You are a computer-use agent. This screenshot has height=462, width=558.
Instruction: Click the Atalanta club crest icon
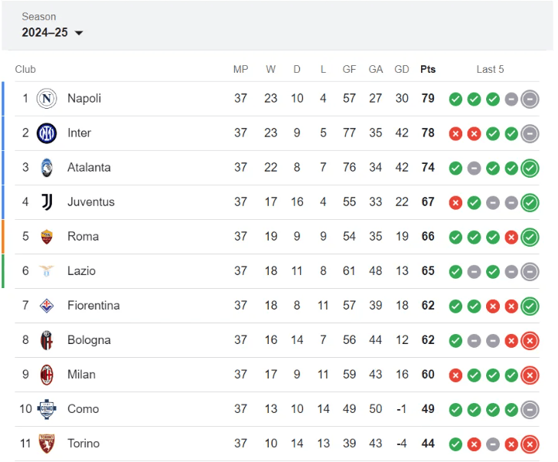point(47,167)
